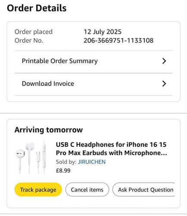Click the inline remote in the product image

[44, 157]
